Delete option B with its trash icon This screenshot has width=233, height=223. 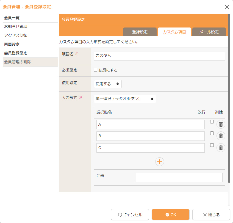221,136
